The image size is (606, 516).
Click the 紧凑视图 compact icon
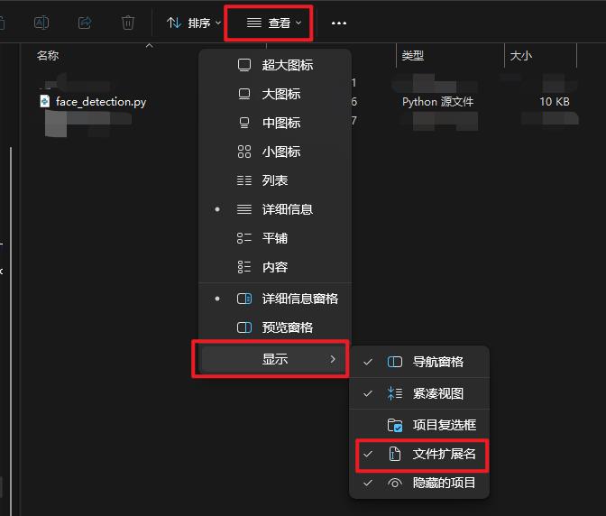click(x=395, y=394)
